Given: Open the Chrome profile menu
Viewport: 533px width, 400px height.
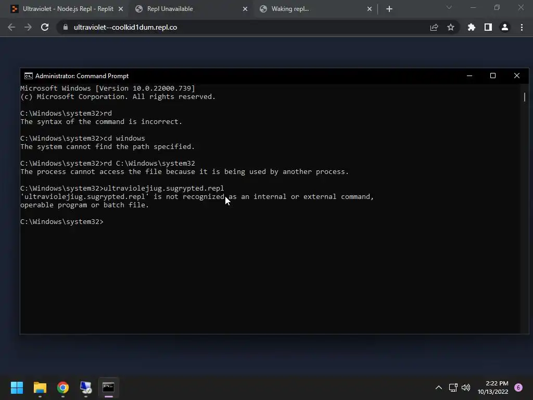Looking at the screenshot, I should (505, 27).
